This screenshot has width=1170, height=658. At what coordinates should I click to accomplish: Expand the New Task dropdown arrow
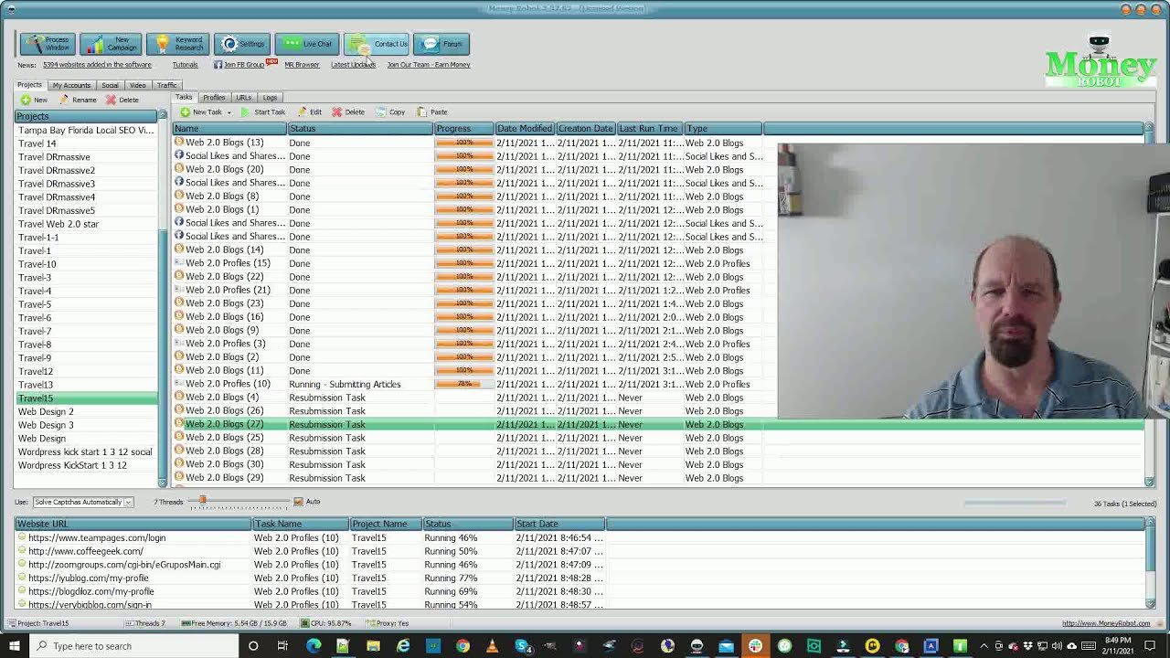(x=229, y=112)
